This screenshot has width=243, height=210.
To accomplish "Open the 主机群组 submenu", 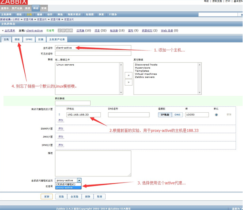I will pyautogui.click(x=6, y=15).
